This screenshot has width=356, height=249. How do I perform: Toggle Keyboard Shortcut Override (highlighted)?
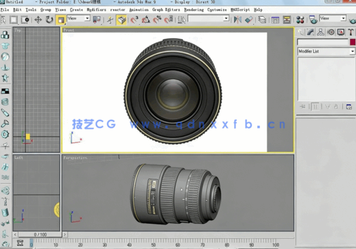click(121, 20)
